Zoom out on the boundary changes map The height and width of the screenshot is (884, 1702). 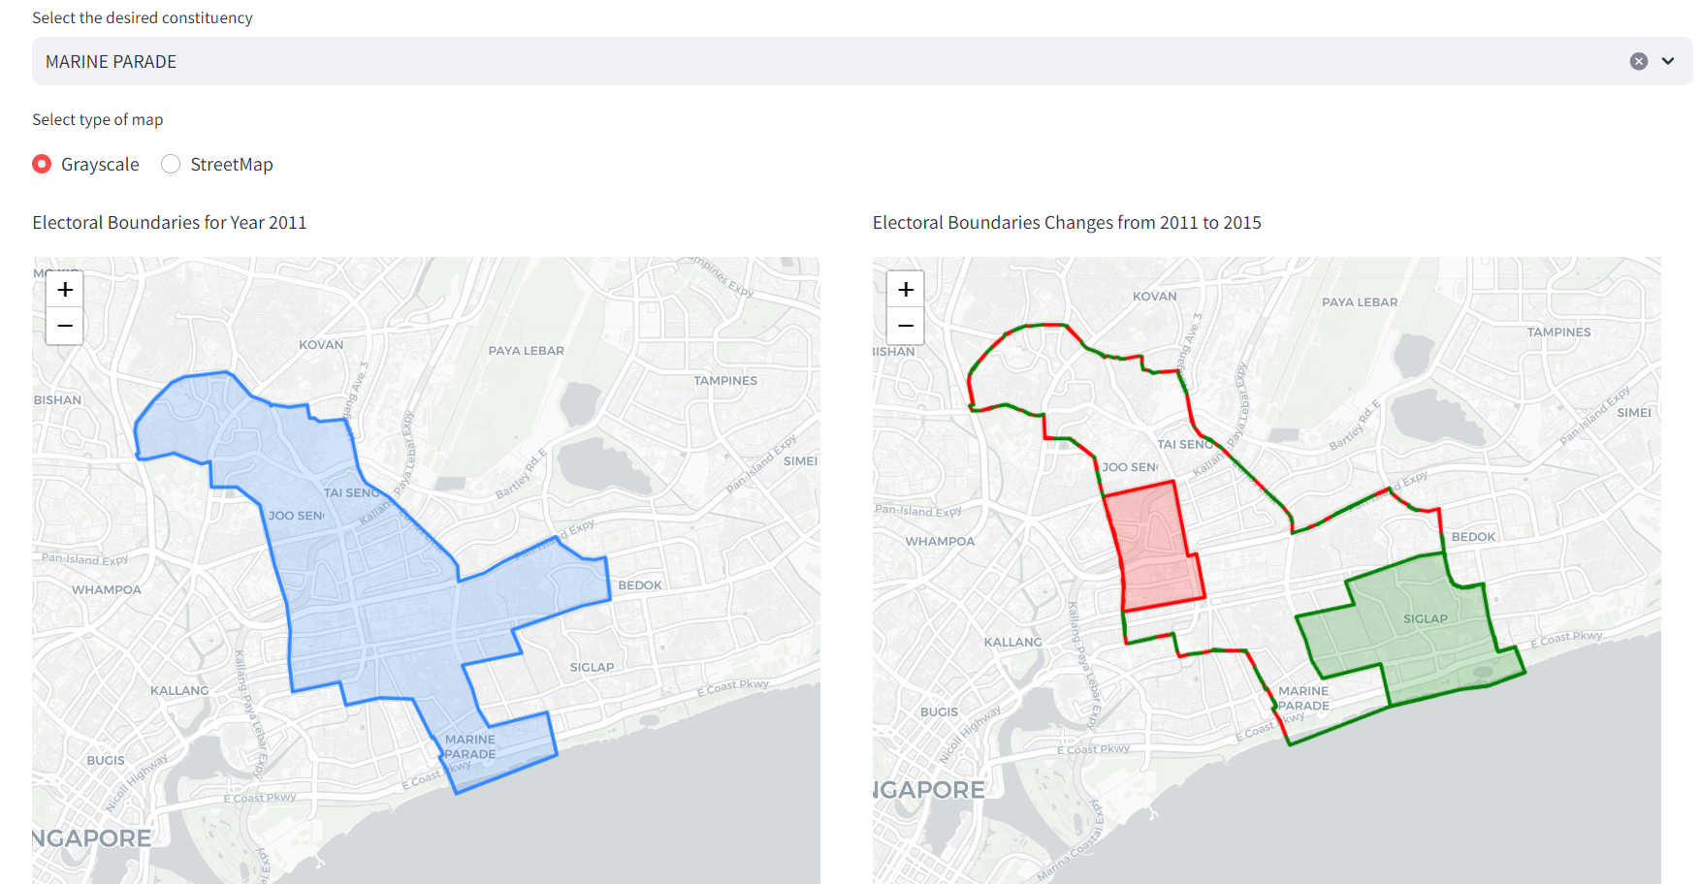[x=905, y=326]
